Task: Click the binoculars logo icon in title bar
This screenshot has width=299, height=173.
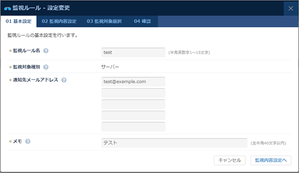Action: 7,8
